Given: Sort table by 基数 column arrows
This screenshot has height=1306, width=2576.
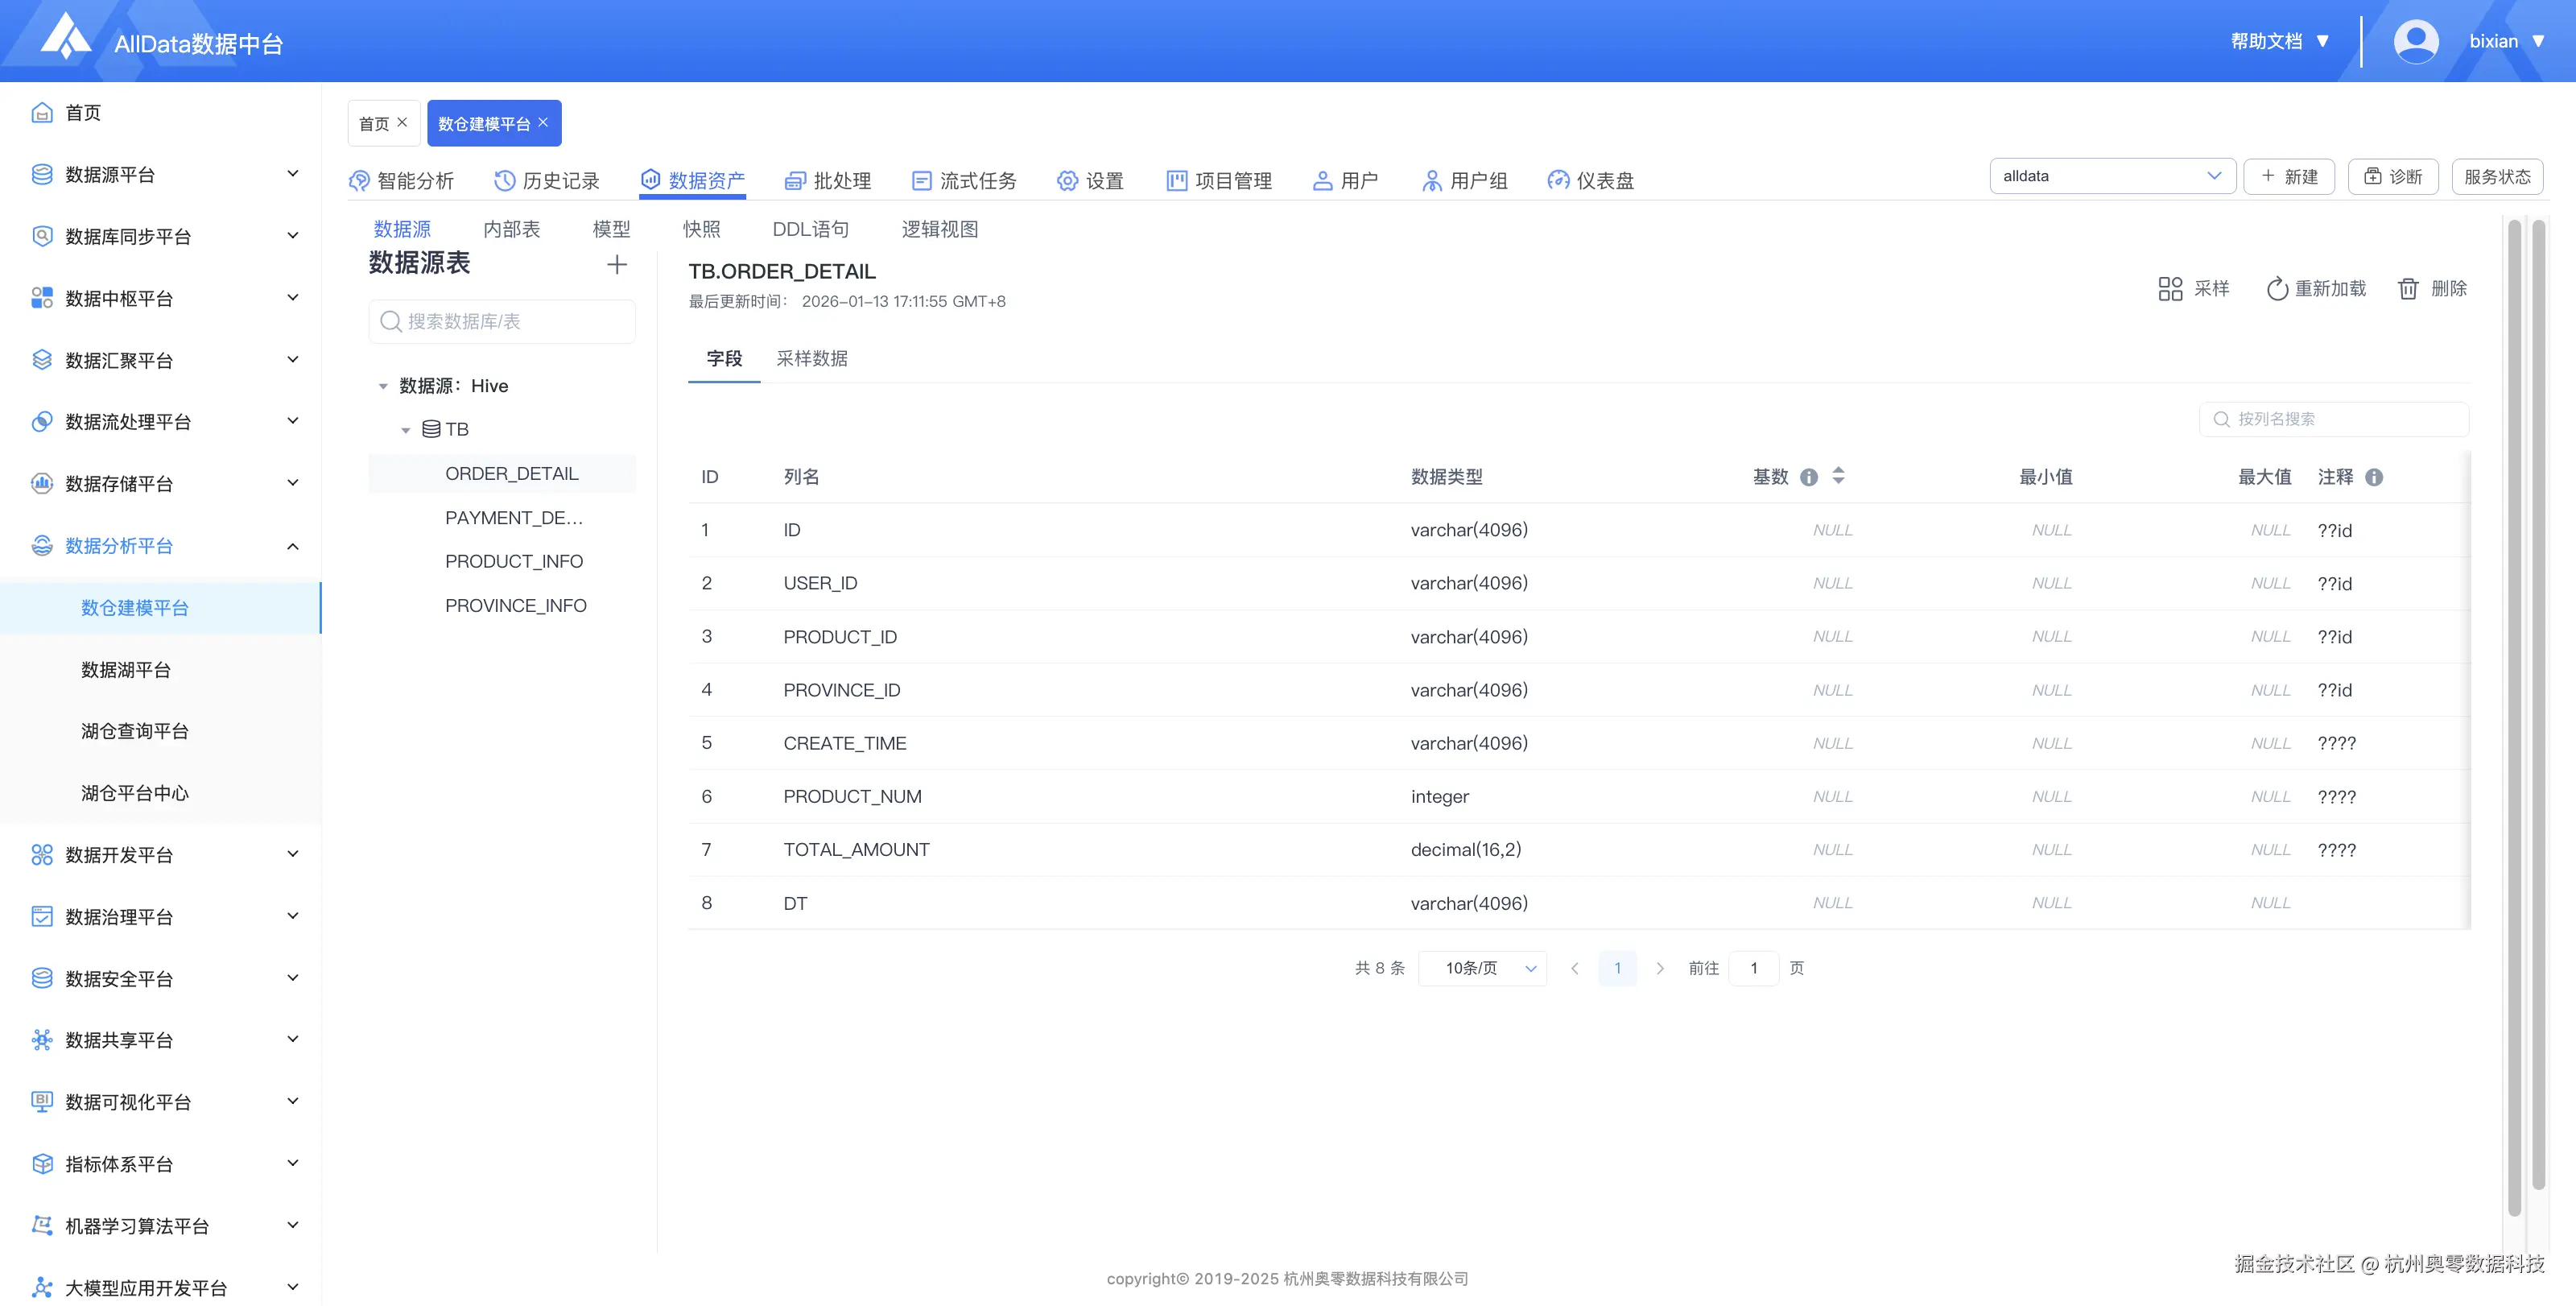Looking at the screenshot, I should 1838,476.
